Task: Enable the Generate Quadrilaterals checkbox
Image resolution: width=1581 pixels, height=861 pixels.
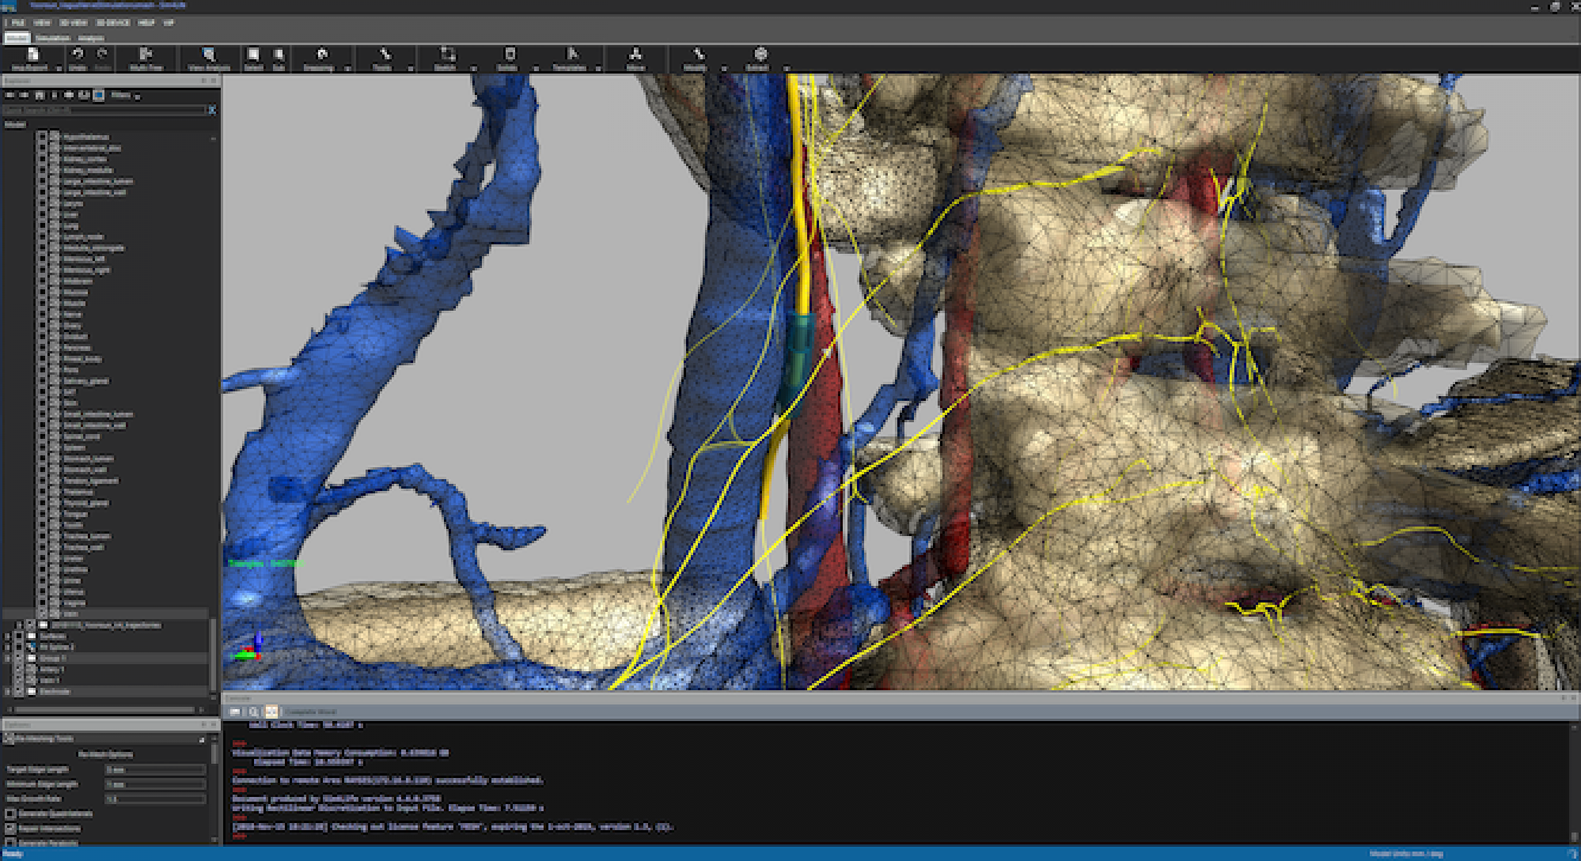Action: click(x=11, y=814)
